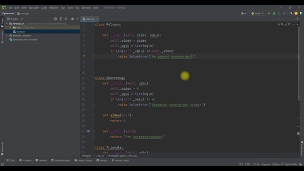The width and height of the screenshot is (304, 171).
Task: Collapse the PythonIsA project root node
Action: click(x=7, y=24)
